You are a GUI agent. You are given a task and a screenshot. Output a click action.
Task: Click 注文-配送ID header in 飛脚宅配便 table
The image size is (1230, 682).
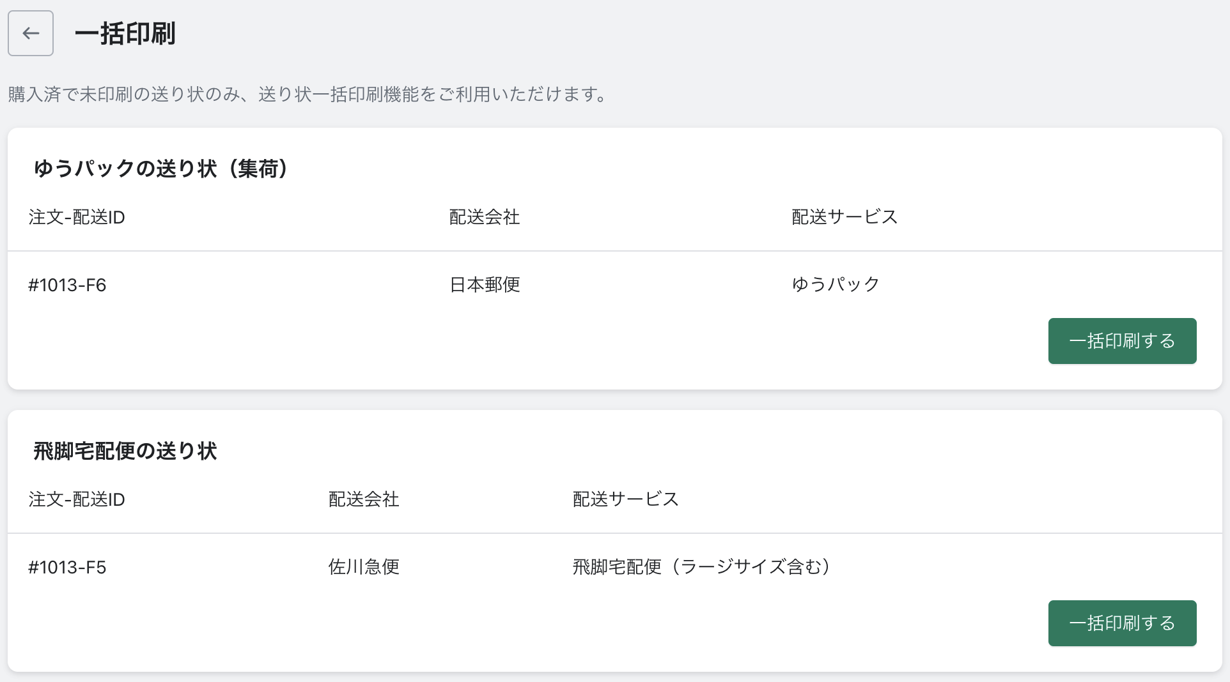[x=77, y=499]
